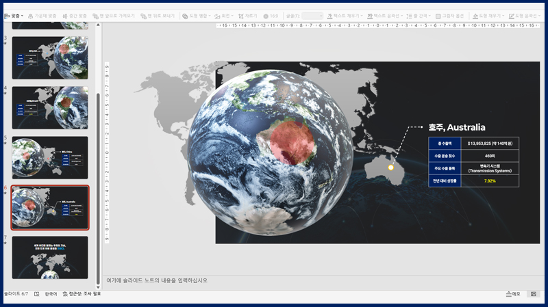Open the 도형 윤곽선 shape outline dropdown

click(x=525, y=16)
